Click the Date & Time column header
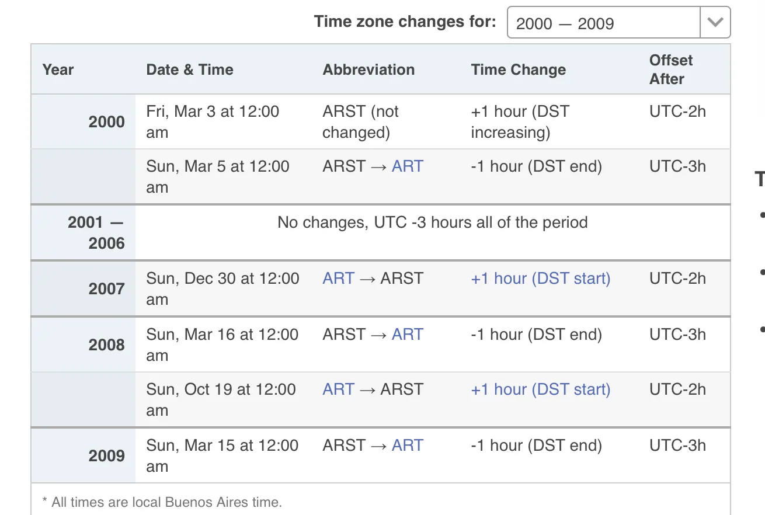This screenshot has height=515, width=765. 190,69
